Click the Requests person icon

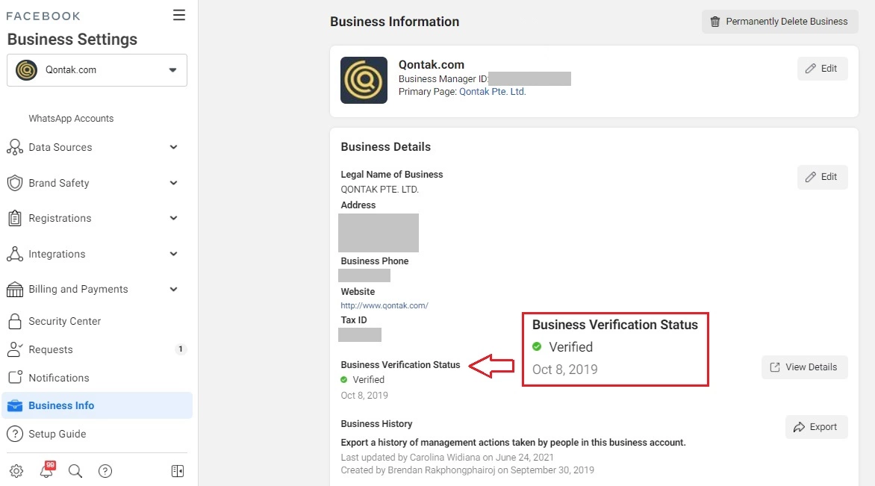[15, 349]
